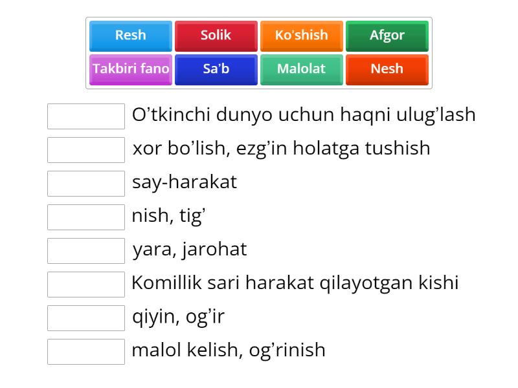518x388 pixels.
Task: Click the phrase 'yara, jarohat'
Action: tap(188, 250)
